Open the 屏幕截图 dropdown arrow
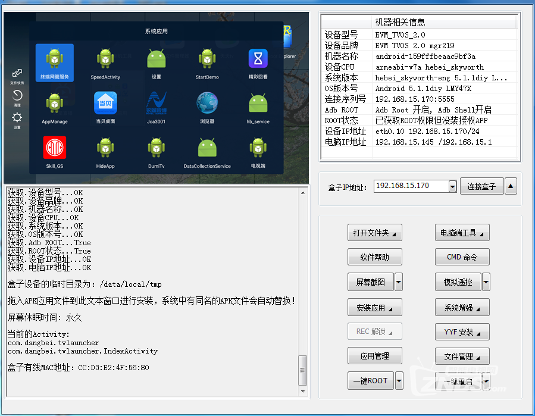The height and width of the screenshot is (416, 535). (x=399, y=282)
